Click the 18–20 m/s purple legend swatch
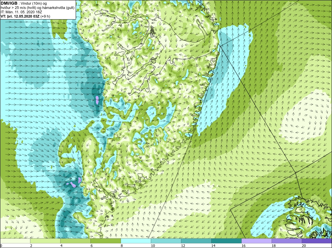 click(287, 241)
